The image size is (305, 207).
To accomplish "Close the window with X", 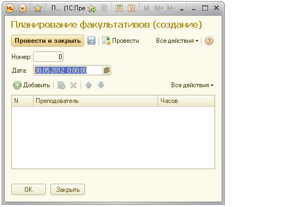I will (216, 8).
